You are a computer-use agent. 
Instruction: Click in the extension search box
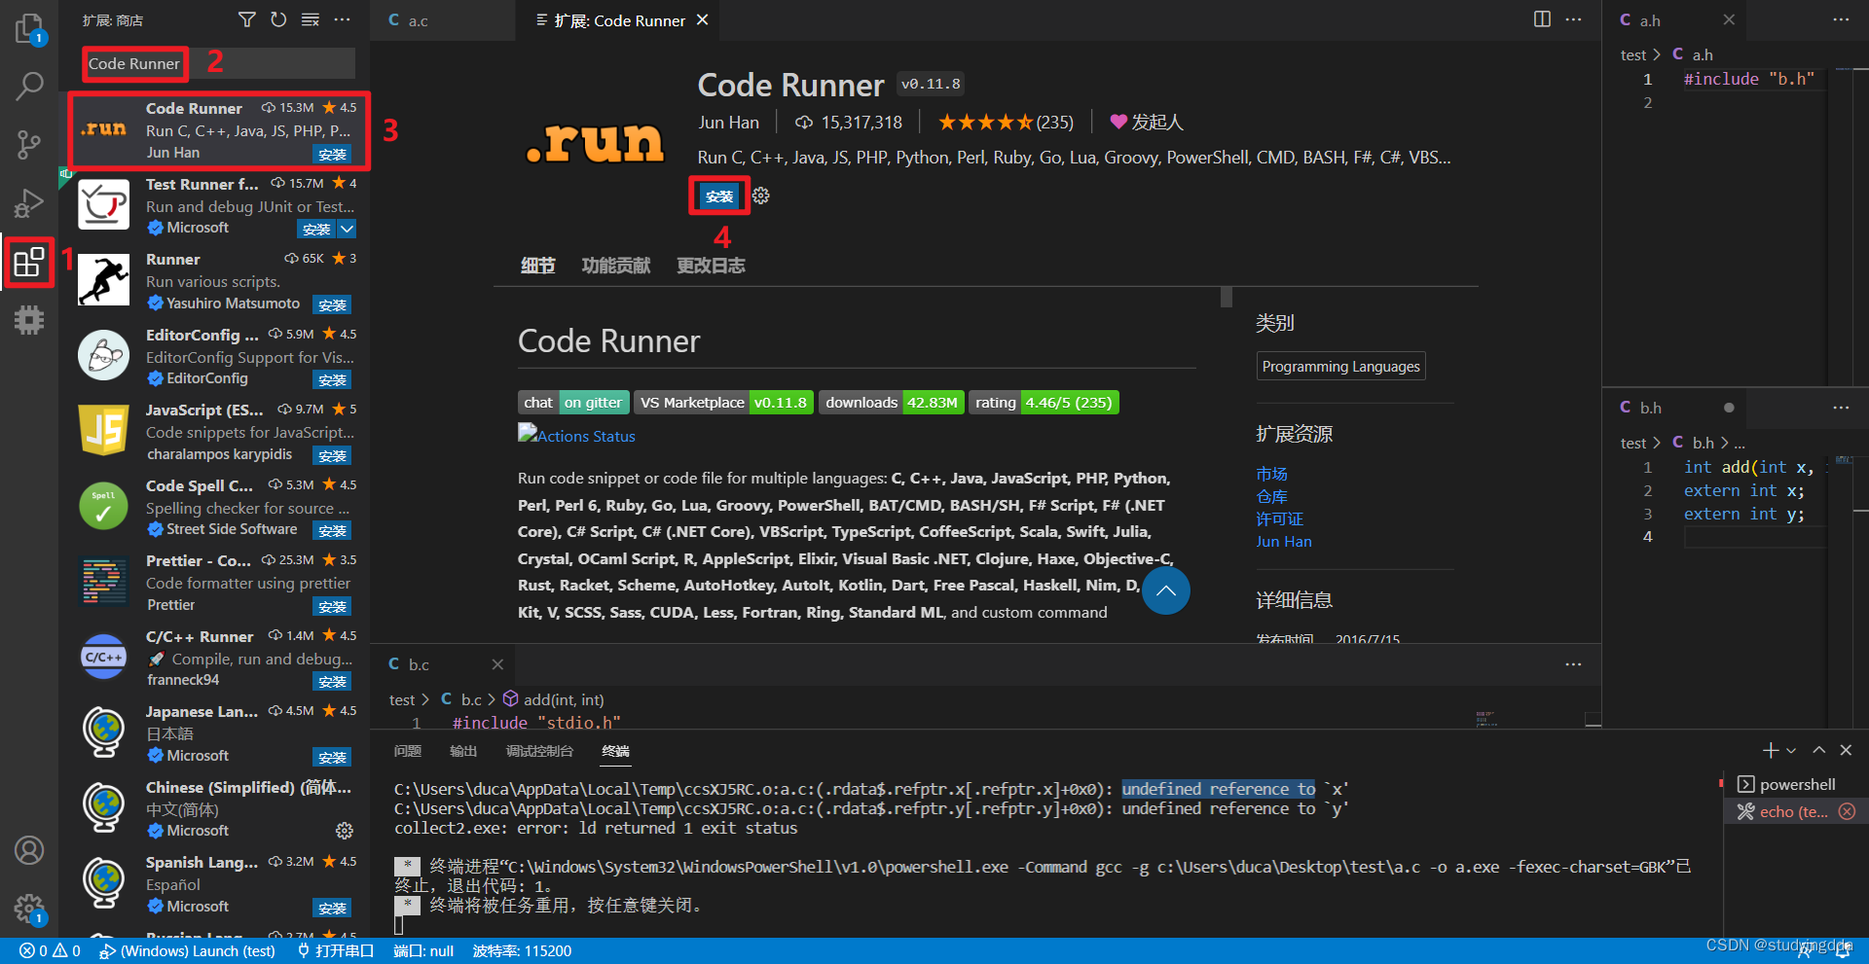coord(218,63)
